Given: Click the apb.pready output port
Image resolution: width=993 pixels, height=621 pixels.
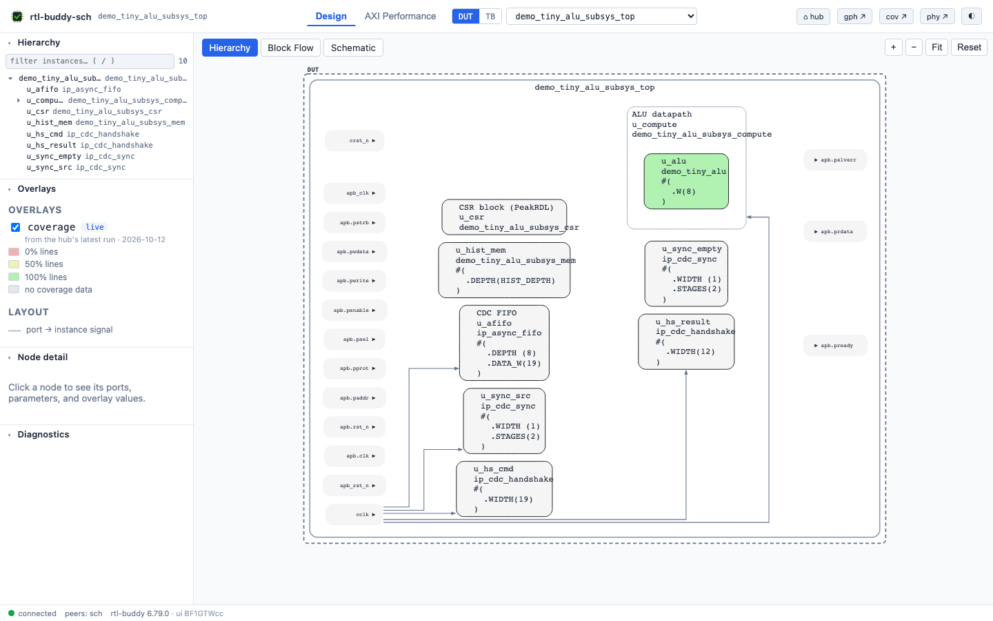Looking at the screenshot, I should 835,346.
